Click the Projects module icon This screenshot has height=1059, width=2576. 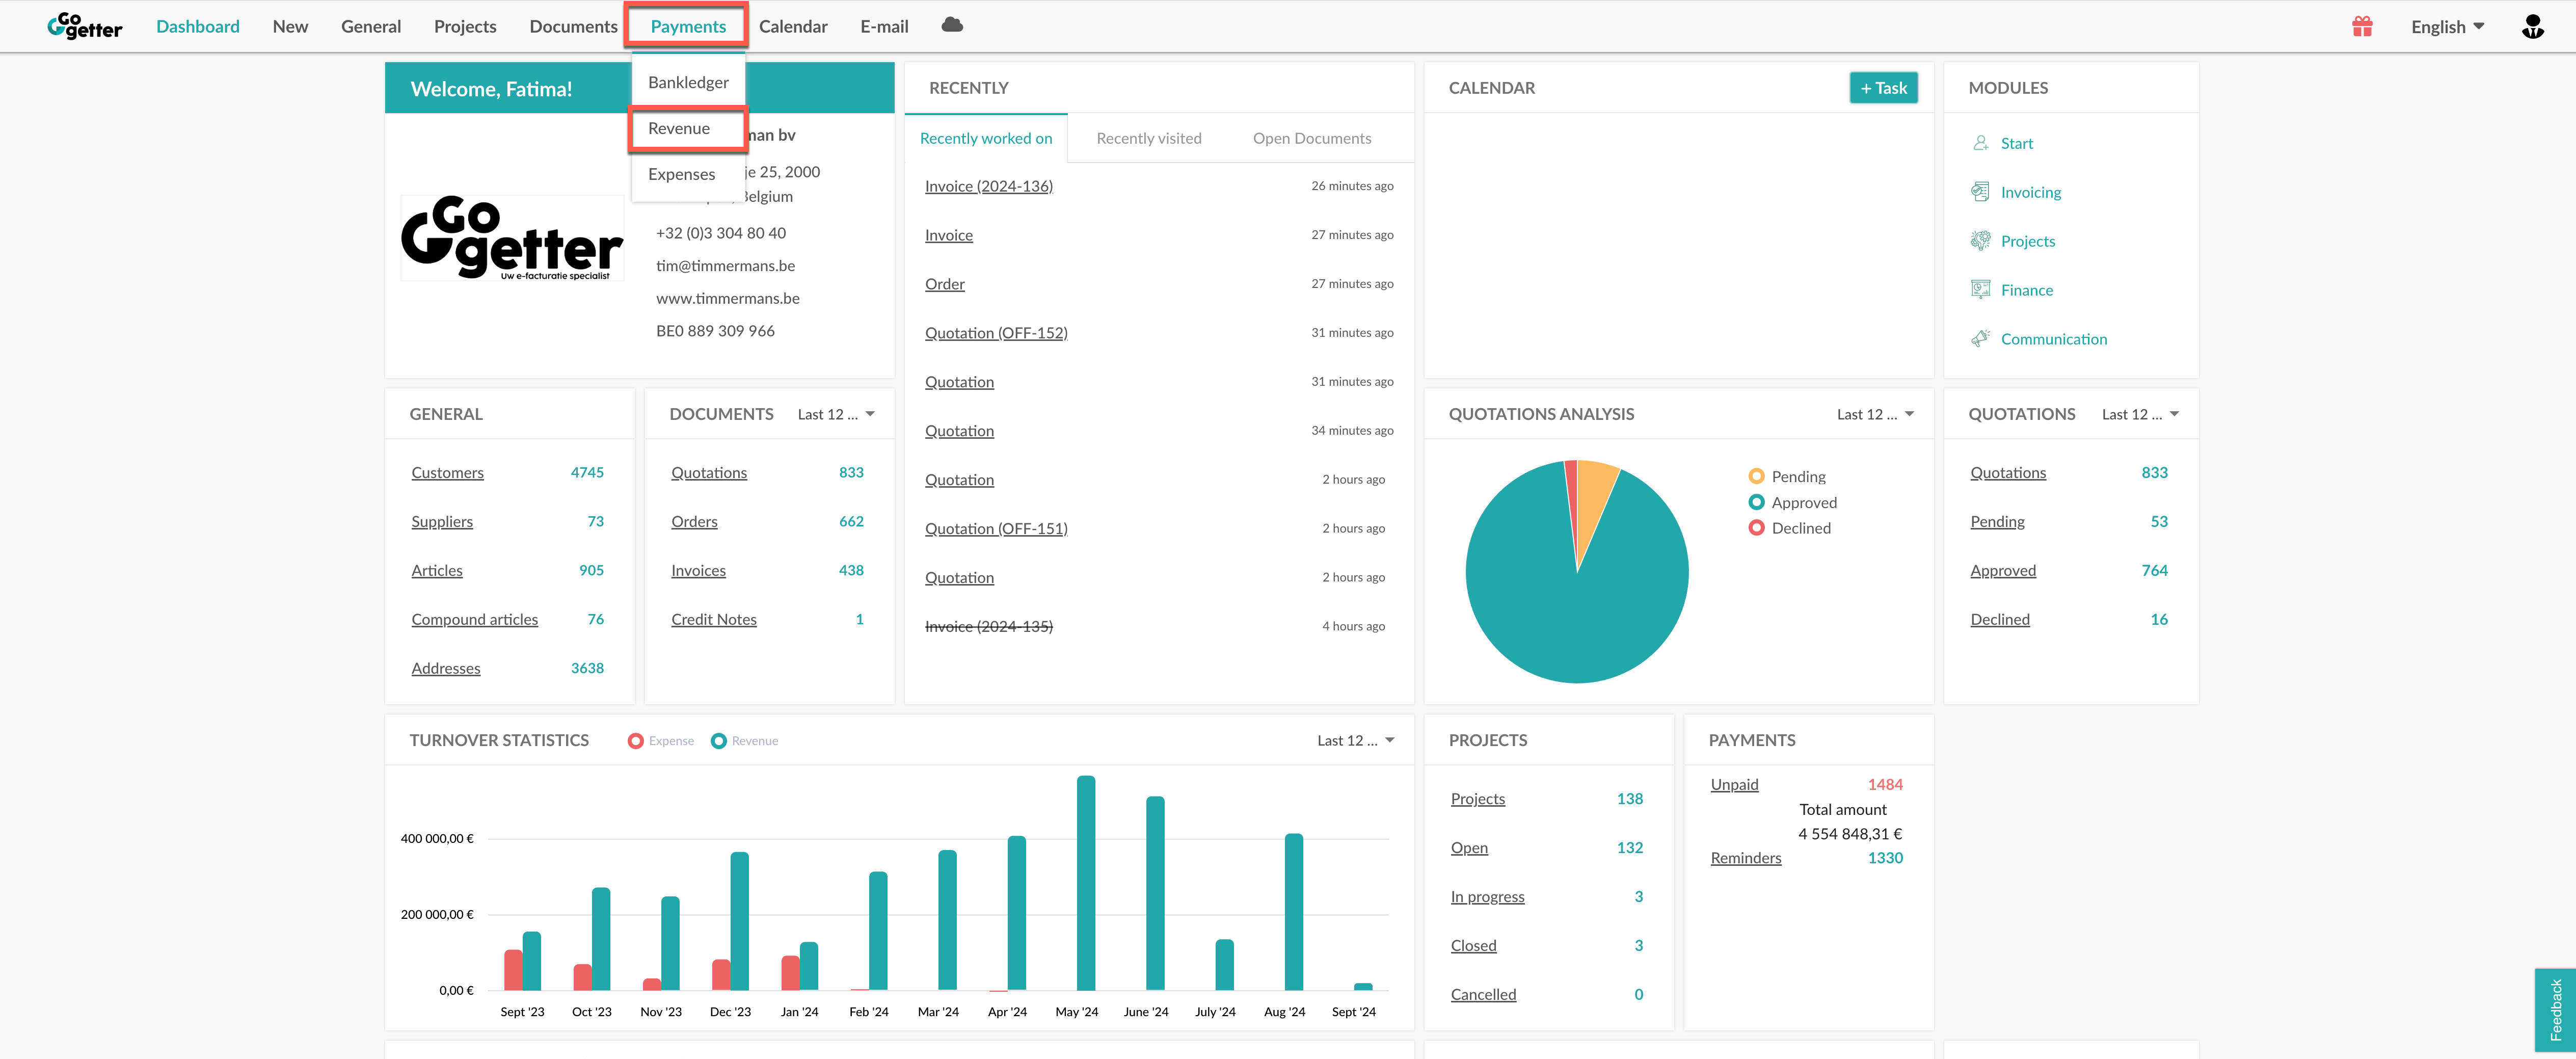click(x=1980, y=241)
